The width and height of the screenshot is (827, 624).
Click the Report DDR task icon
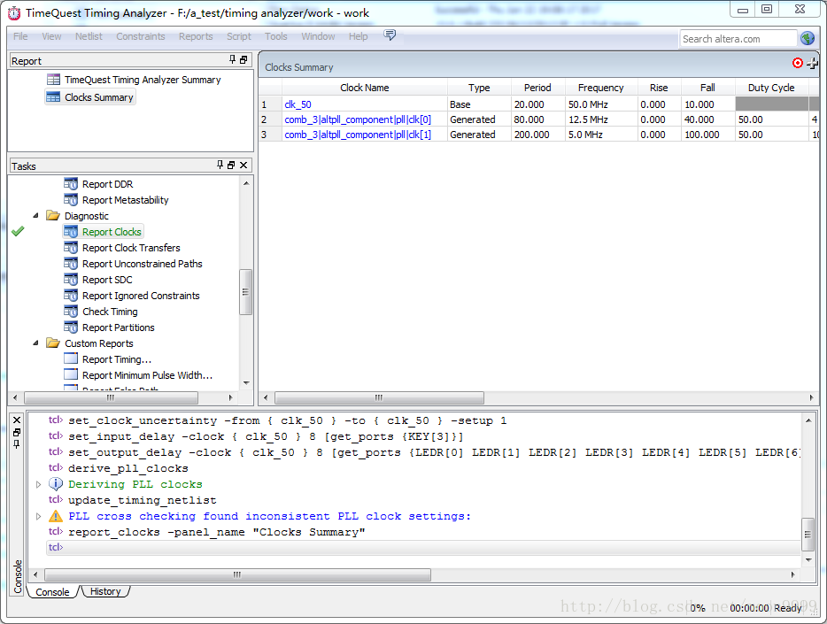click(x=71, y=184)
